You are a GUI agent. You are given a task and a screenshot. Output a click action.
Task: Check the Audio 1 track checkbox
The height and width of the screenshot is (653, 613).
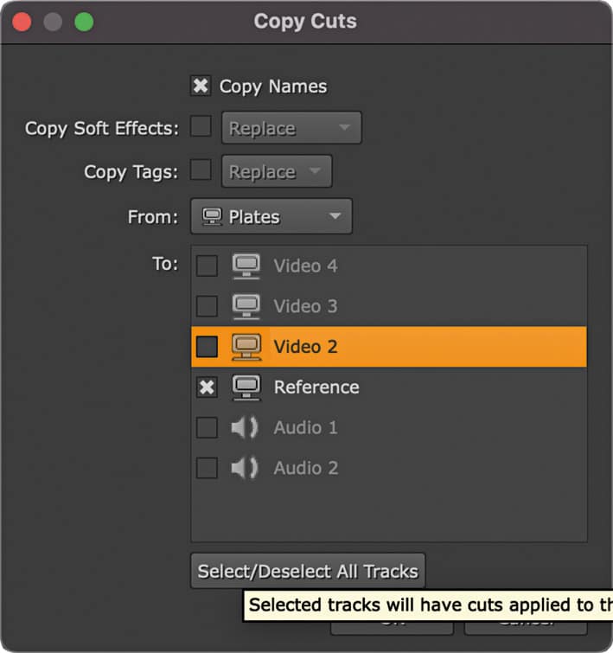(x=207, y=428)
